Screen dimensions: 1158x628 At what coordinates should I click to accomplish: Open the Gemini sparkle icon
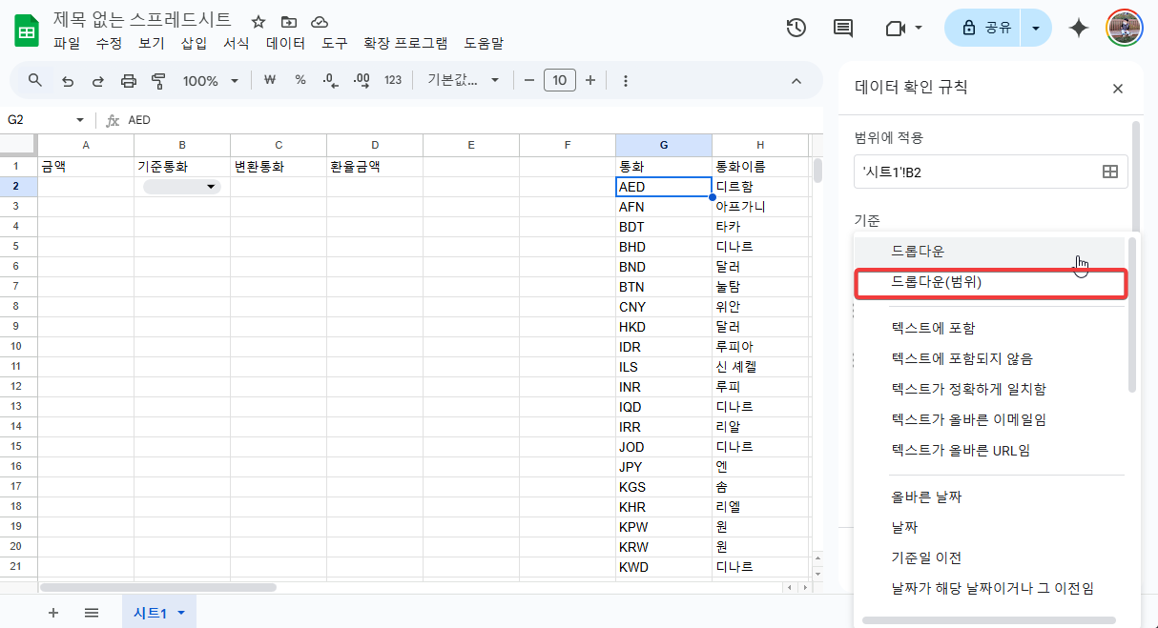tap(1079, 28)
